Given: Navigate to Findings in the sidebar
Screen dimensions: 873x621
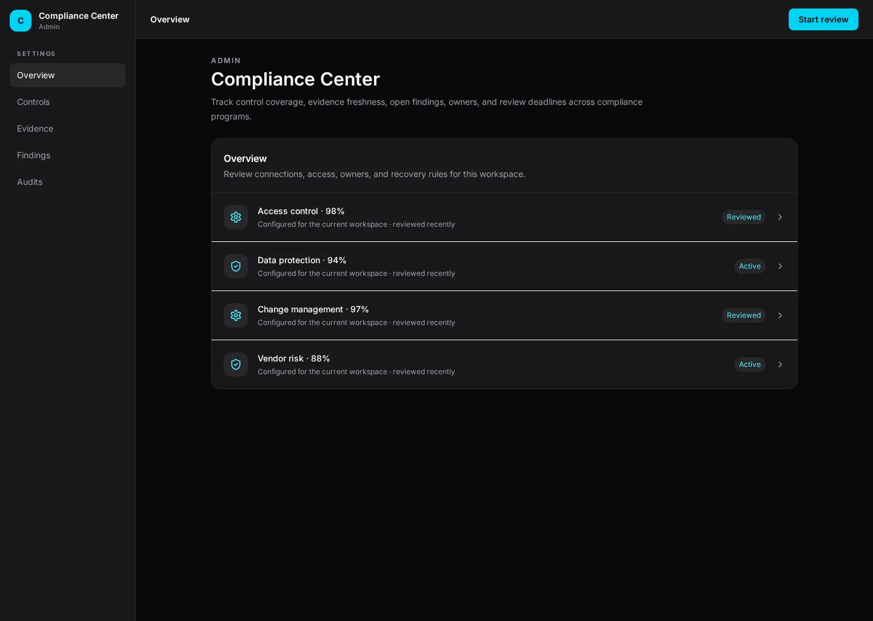Looking at the screenshot, I should 67,155.
